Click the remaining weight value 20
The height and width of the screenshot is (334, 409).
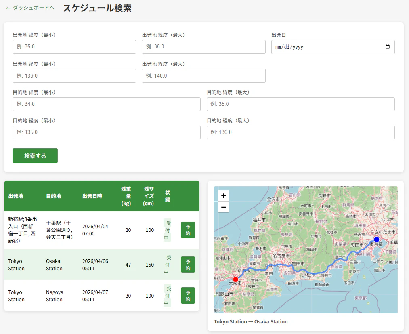pyautogui.click(x=128, y=230)
